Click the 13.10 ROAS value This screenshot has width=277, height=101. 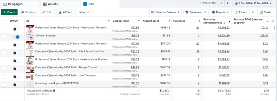(x=265, y=59)
